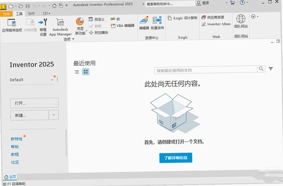Viewport: 283px width, 186px height.
Task: Click the Redo arrow icon
Action: (44, 6)
